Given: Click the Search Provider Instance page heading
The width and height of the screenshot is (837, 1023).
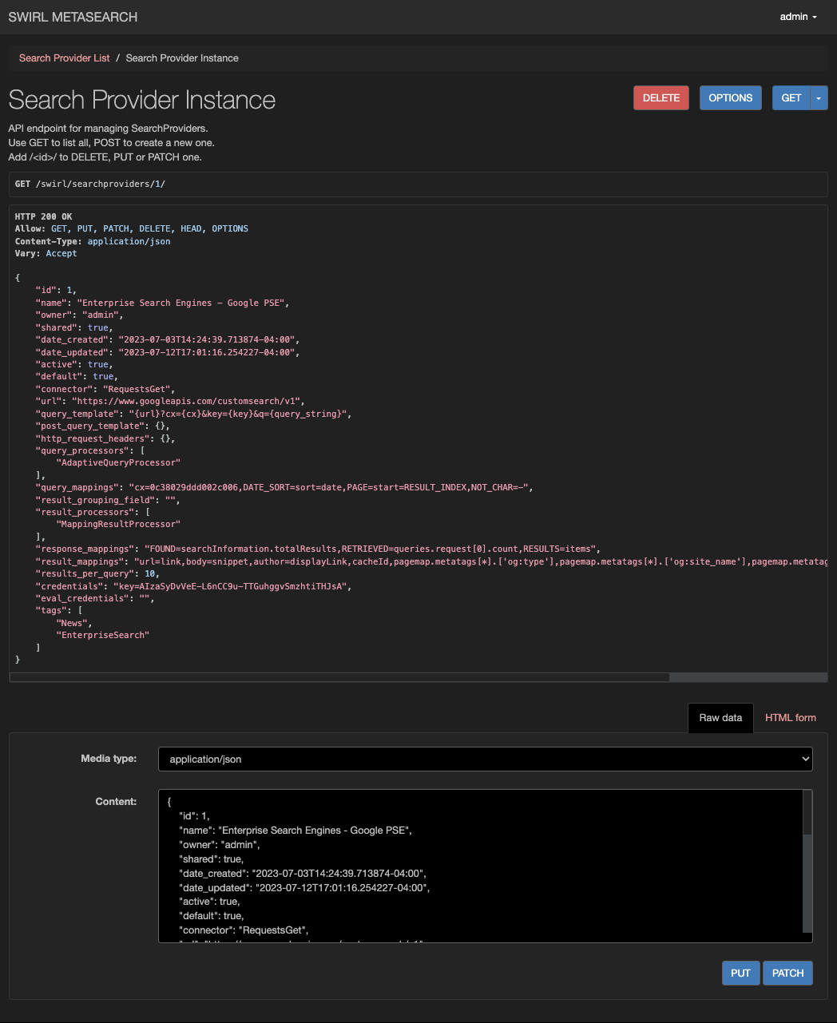Looking at the screenshot, I should (x=141, y=99).
